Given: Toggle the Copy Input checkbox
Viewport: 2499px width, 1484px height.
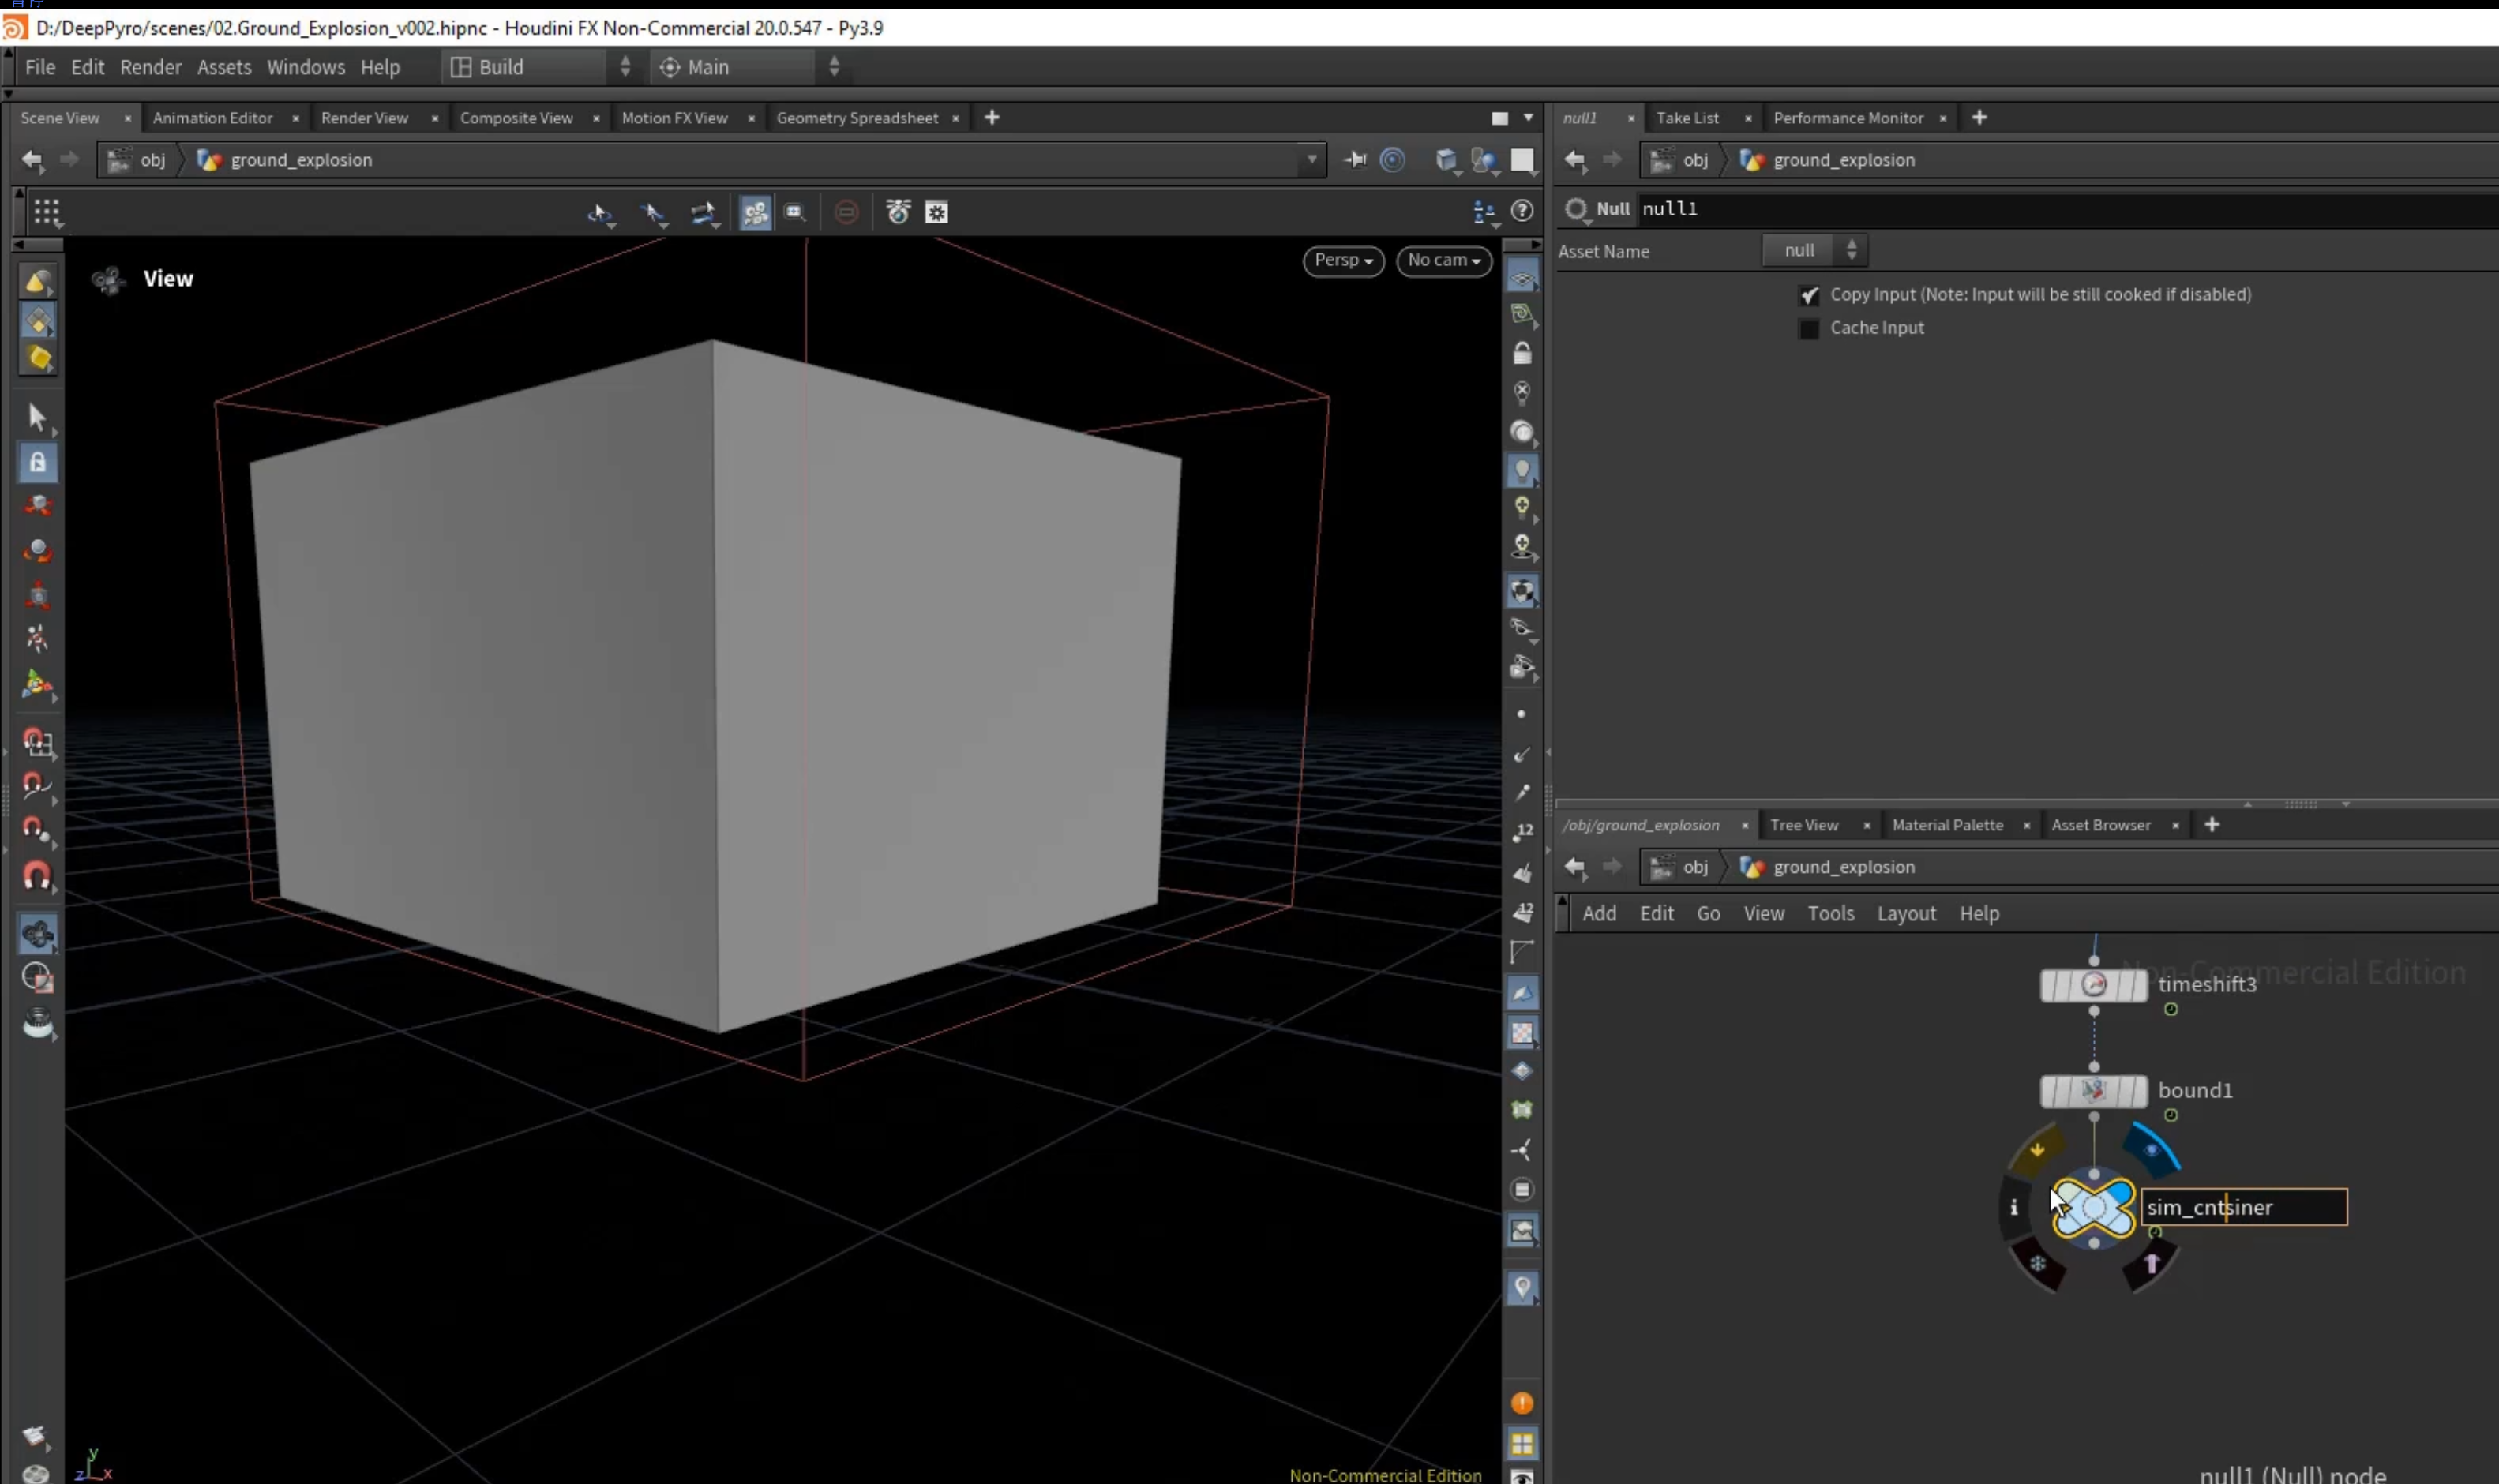Looking at the screenshot, I should tap(1808, 295).
